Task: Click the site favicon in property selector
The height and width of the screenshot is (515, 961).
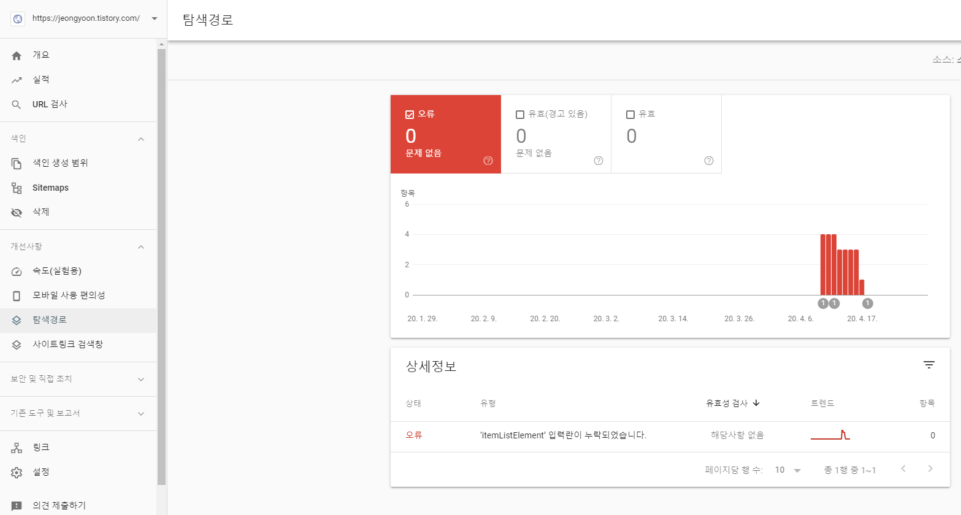Action: pyautogui.click(x=18, y=19)
